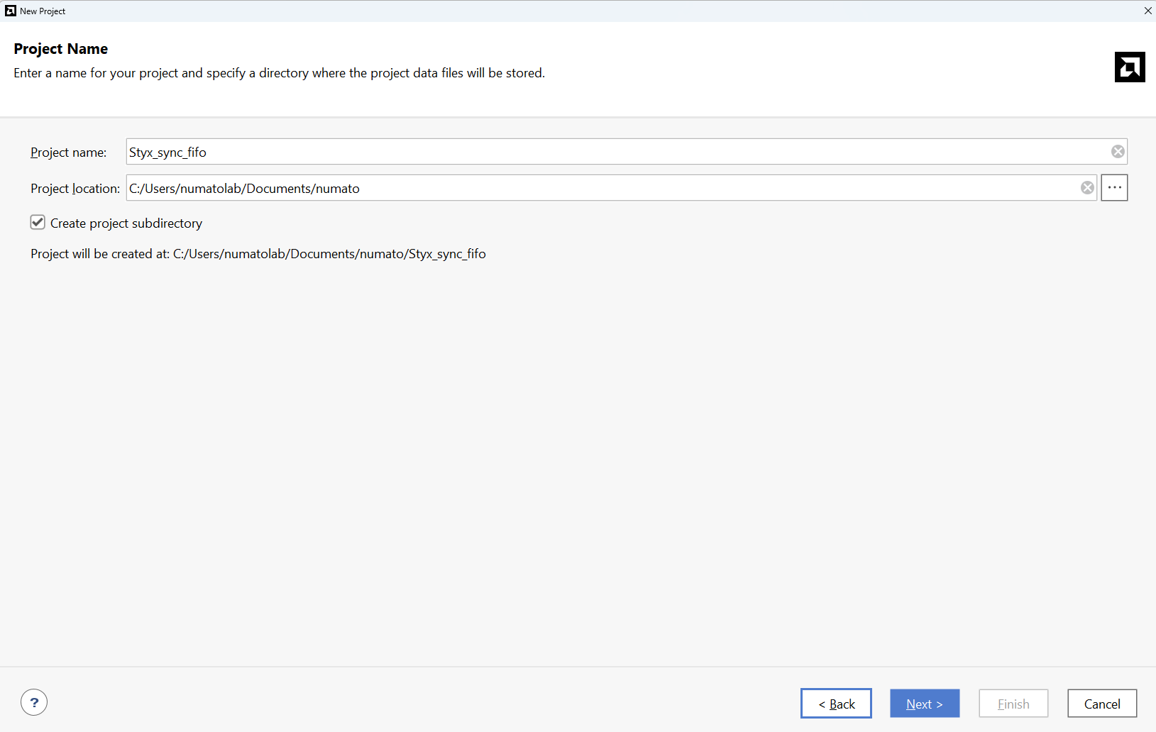
Task: Go back to the previous wizard page
Action: tap(836, 704)
